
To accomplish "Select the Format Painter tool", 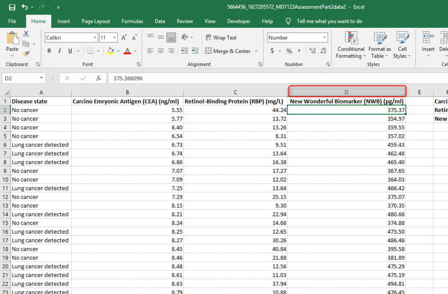I will pyautogui.click(x=26, y=53).
